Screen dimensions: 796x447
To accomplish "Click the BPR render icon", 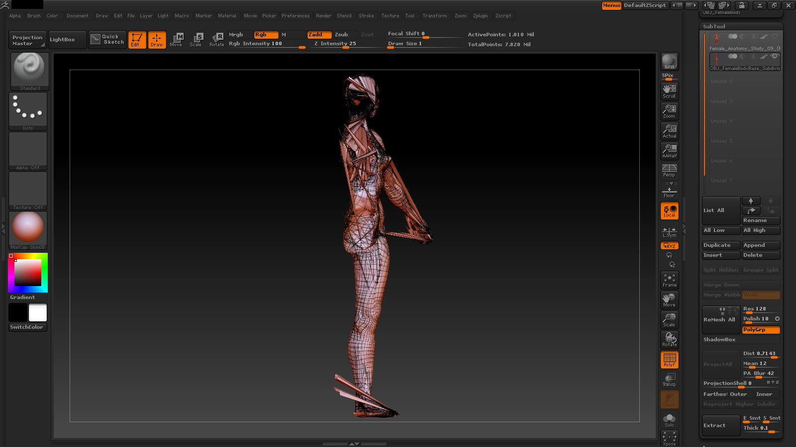I will point(669,62).
